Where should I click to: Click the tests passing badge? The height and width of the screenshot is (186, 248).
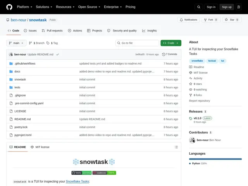tap(81, 173)
